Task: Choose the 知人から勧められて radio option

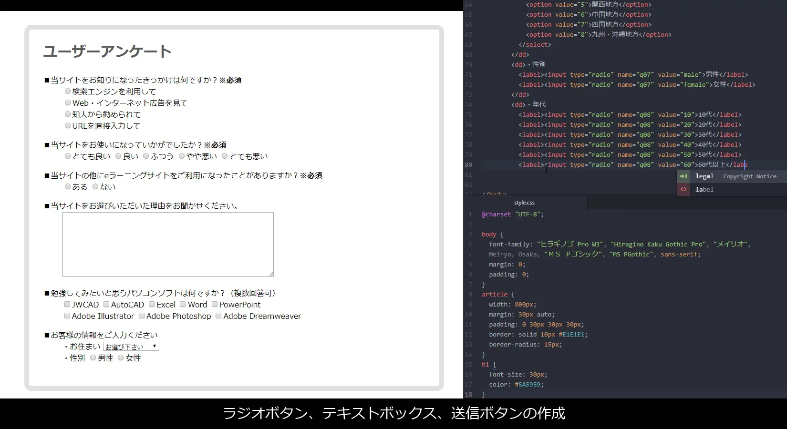Action: pyautogui.click(x=68, y=114)
